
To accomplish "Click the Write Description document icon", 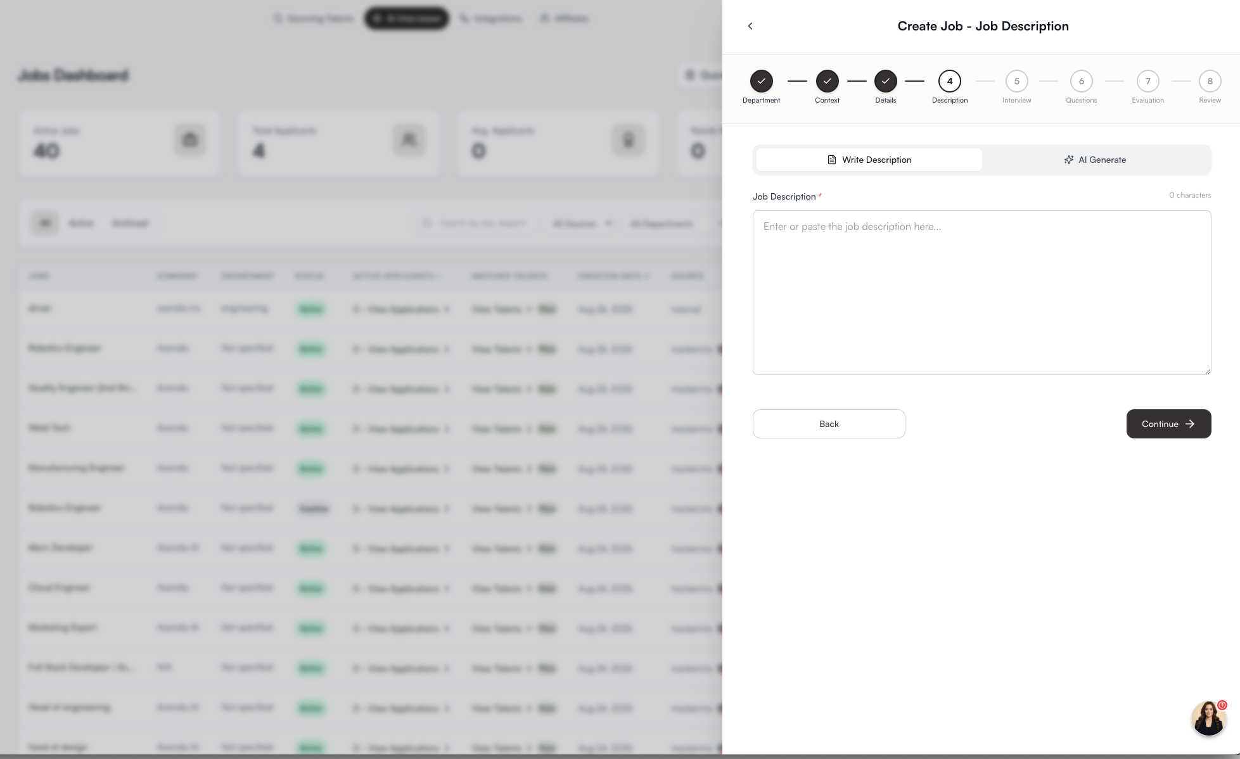I will click(x=831, y=160).
